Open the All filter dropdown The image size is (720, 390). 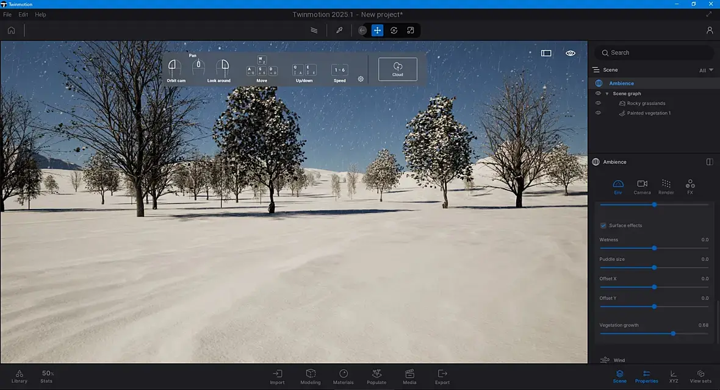(706, 70)
